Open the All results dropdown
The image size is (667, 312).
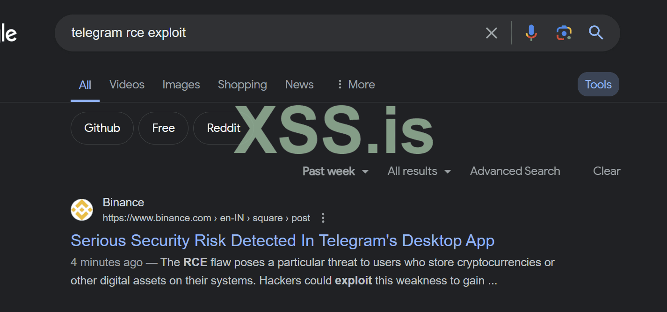419,171
